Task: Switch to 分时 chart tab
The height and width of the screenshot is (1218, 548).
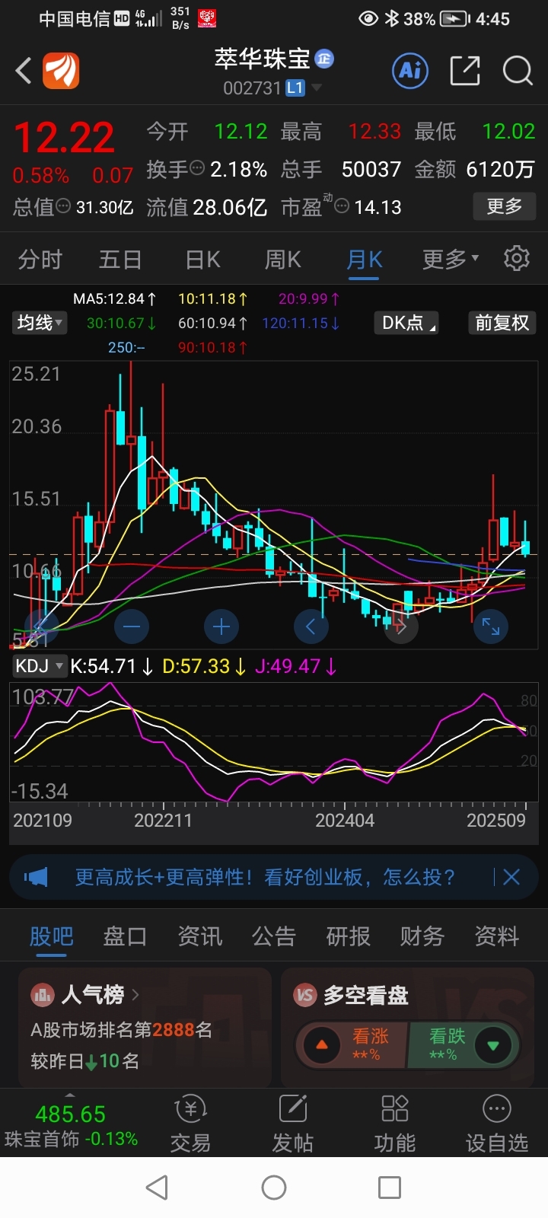Action: point(40,260)
